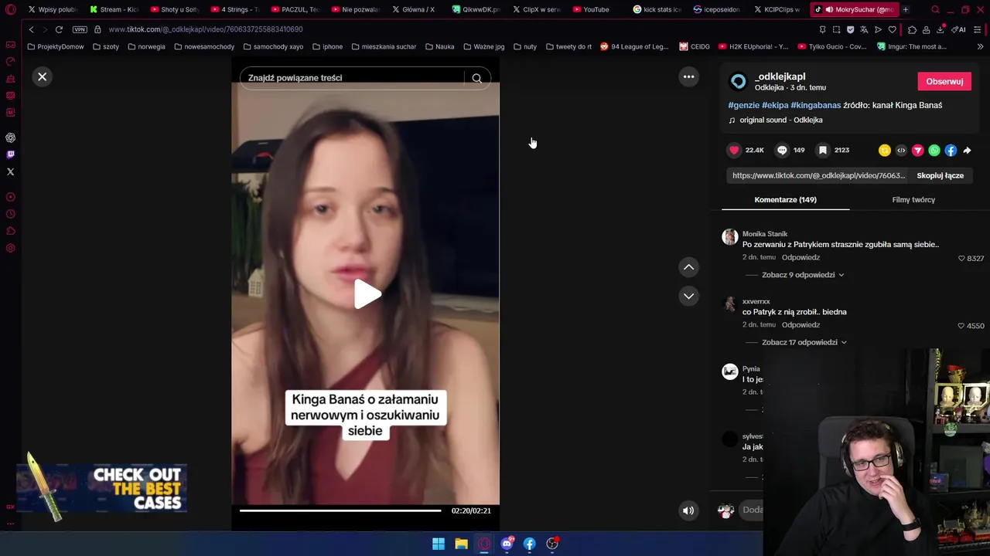Screen dimensions: 990x556
Task: Open the nuty bookmarks folder
Action: (525, 46)
